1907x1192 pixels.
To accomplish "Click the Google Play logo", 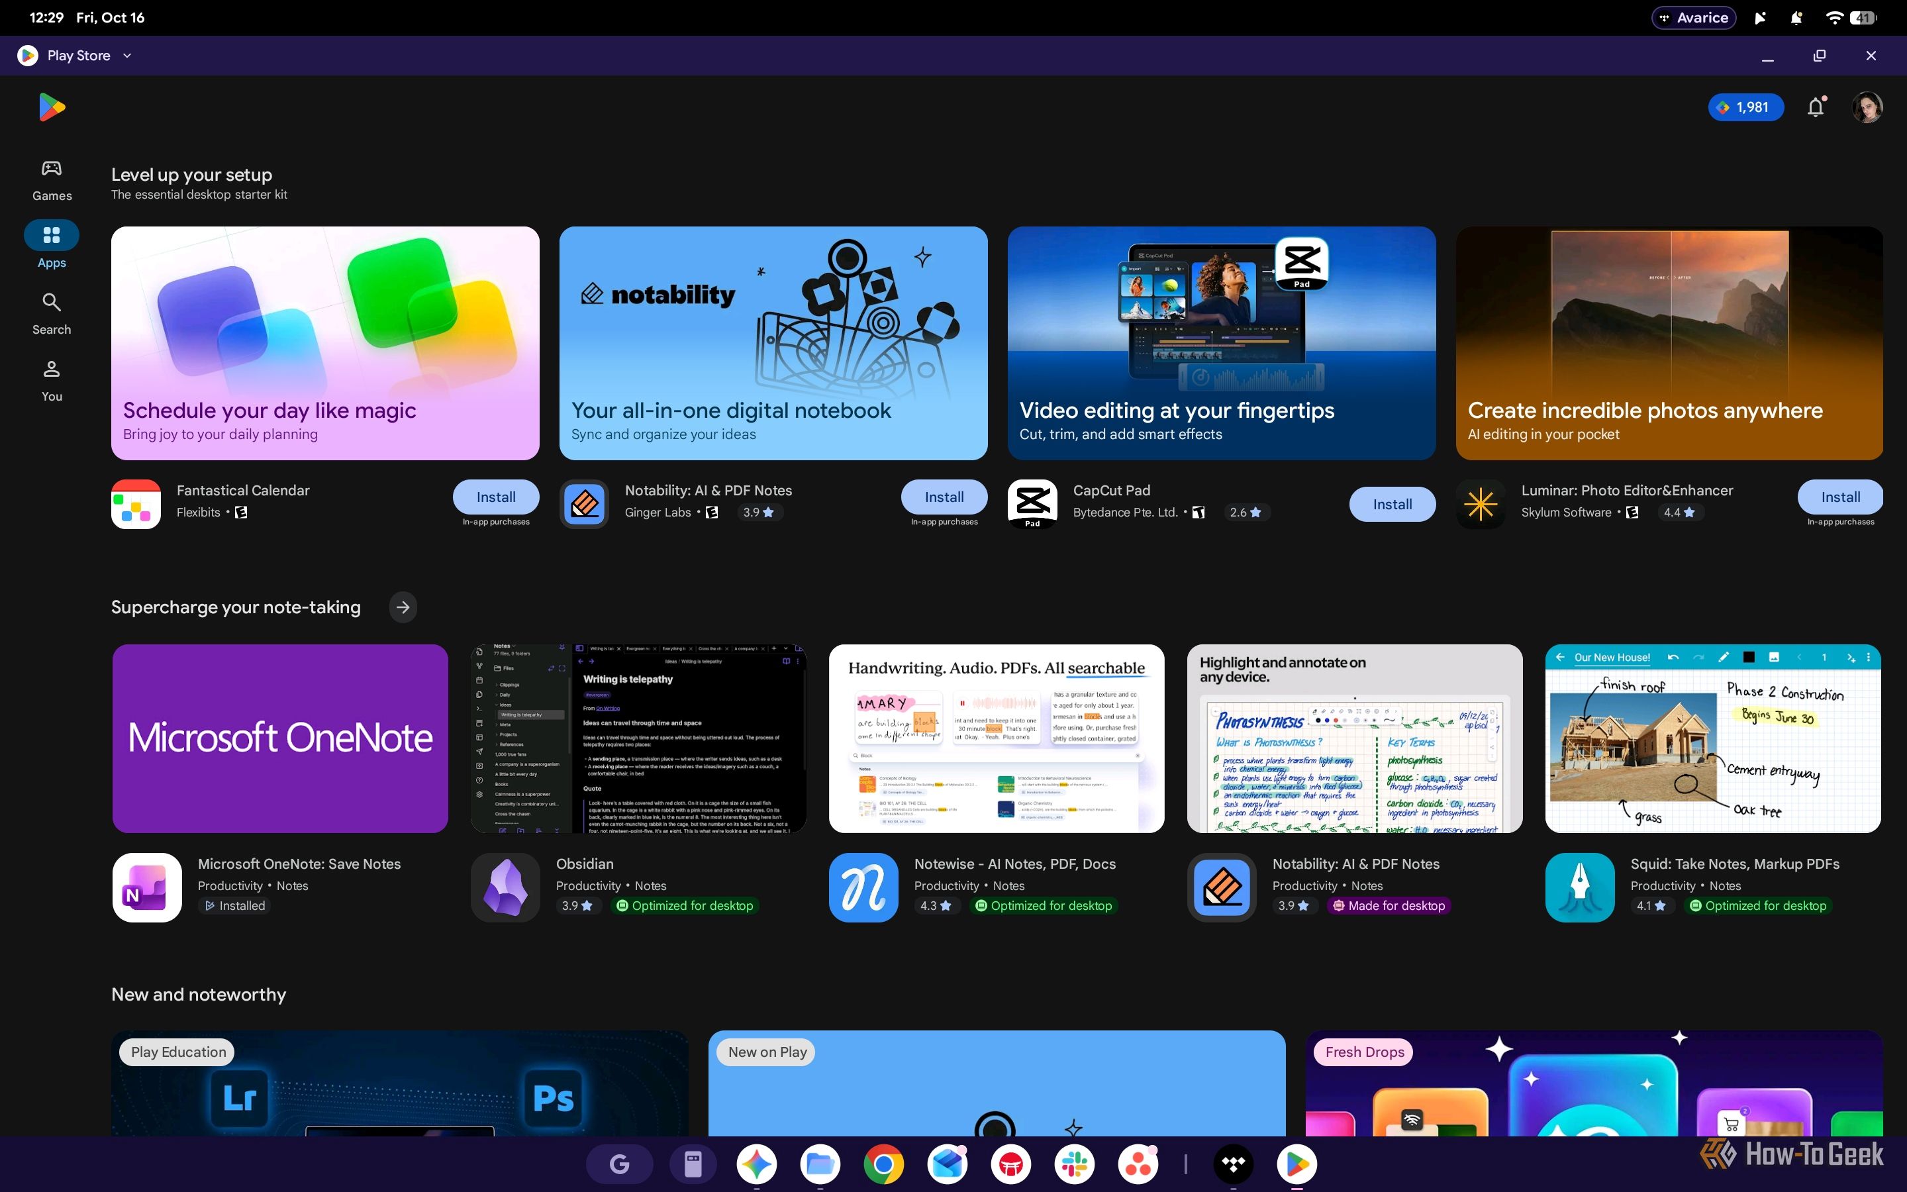I will 52,107.
